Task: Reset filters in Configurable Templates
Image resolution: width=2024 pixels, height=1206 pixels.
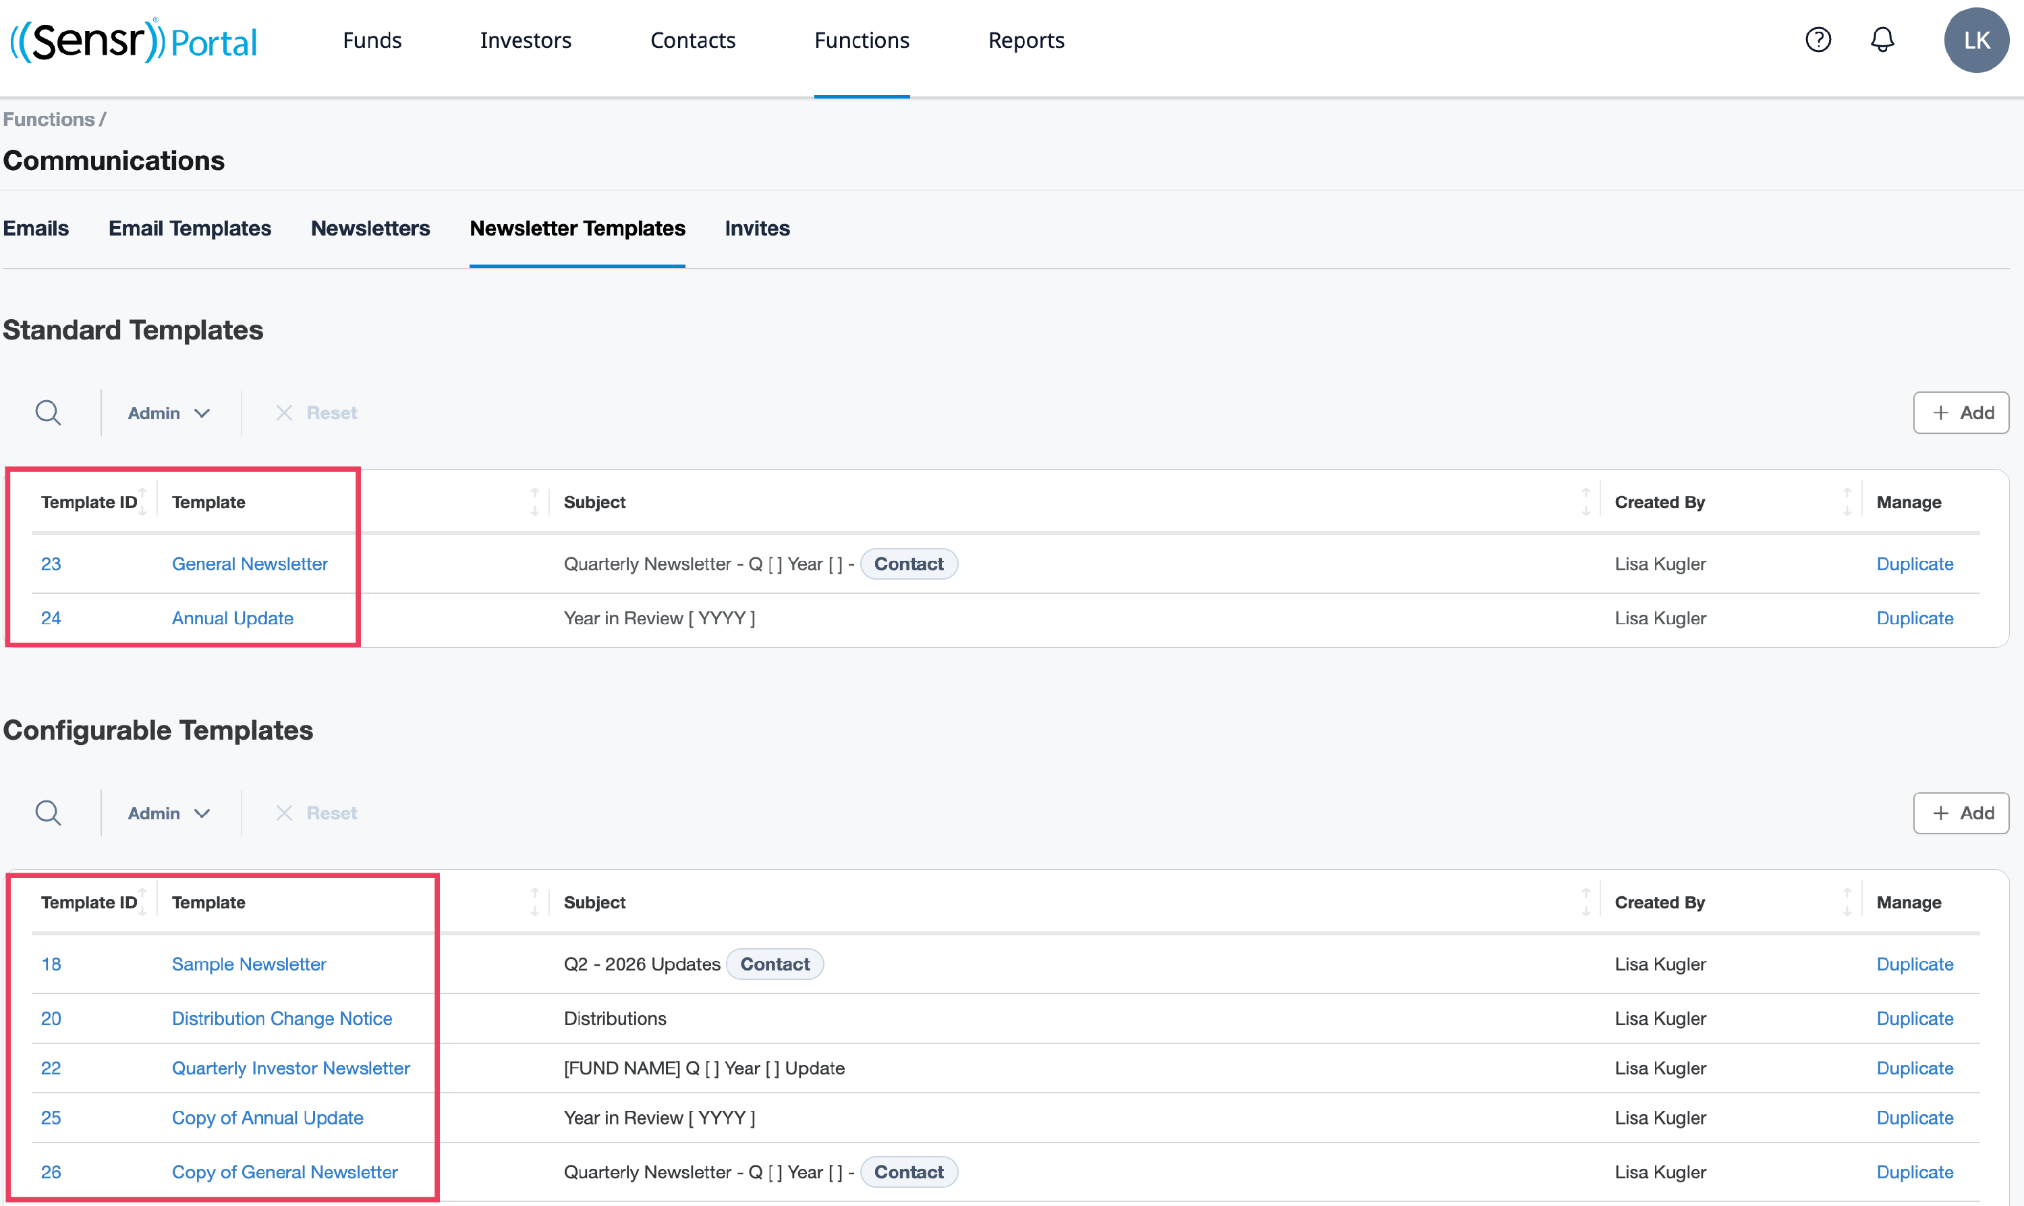Action: tap(317, 813)
